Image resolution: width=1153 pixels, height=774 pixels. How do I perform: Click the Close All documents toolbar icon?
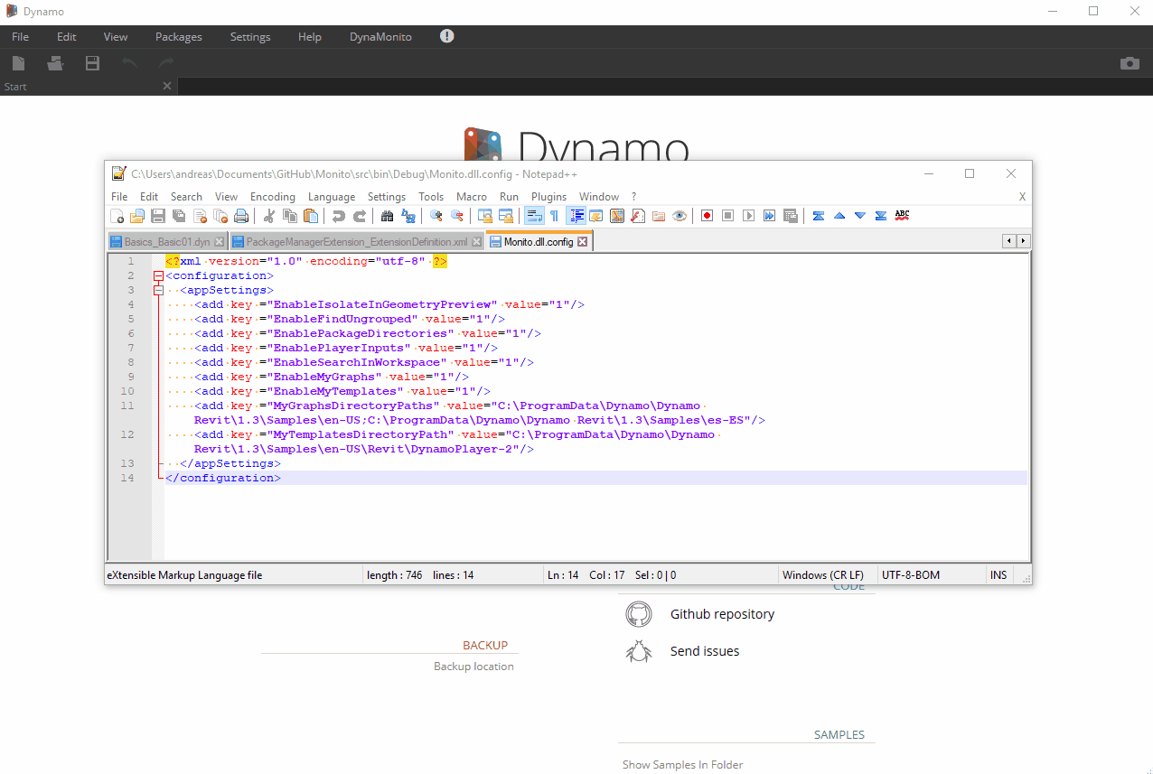pos(220,216)
